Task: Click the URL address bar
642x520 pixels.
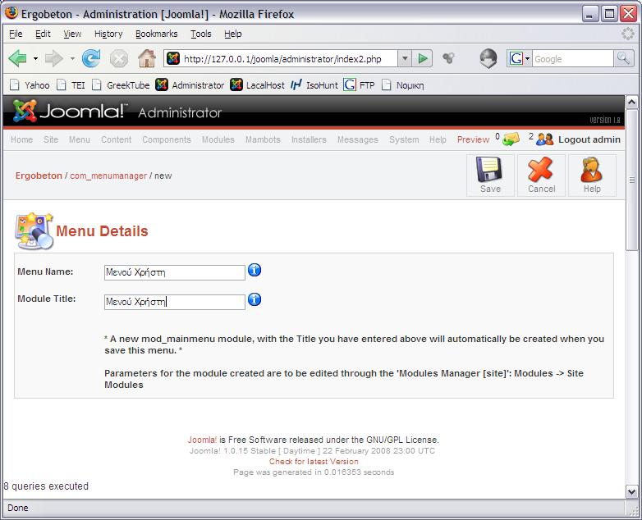Action: pos(281,58)
